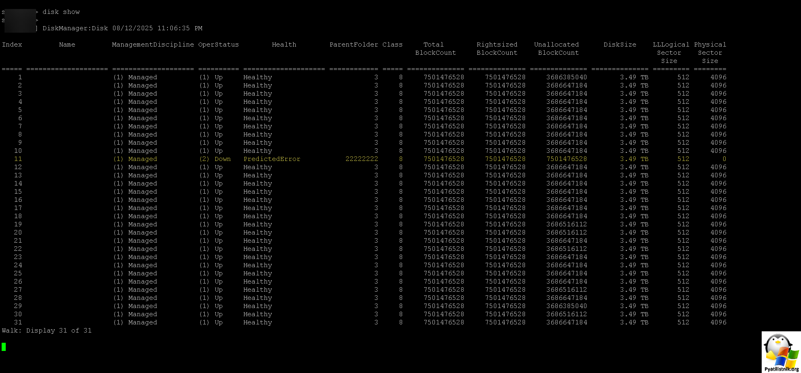Click 'Walk: Display 31 of 31' line
The width and height of the screenshot is (801, 373).
[47, 331]
